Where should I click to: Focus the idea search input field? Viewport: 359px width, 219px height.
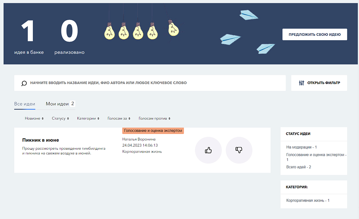tap(150, 83)
